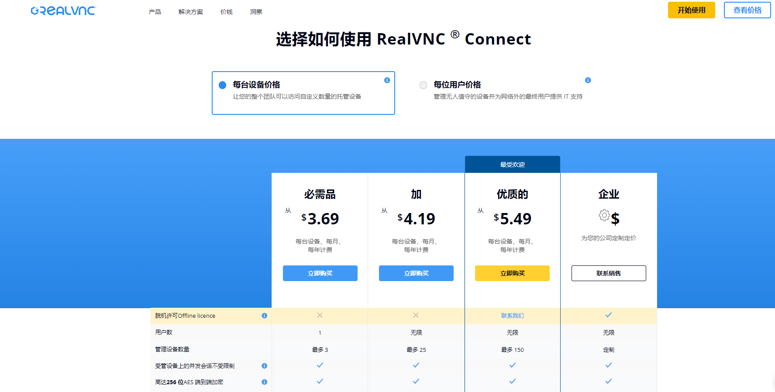Click the $3.69 price
This screenshot has width=775, height=392.
coord(320,219)
